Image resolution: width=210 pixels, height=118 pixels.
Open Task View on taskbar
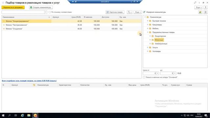(16, 115)
